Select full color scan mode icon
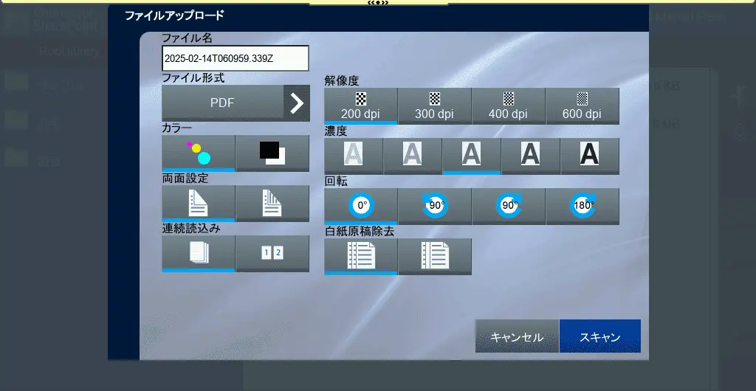Image resolution: width=756 pixels, height=391 pixels. coord(199,153)
